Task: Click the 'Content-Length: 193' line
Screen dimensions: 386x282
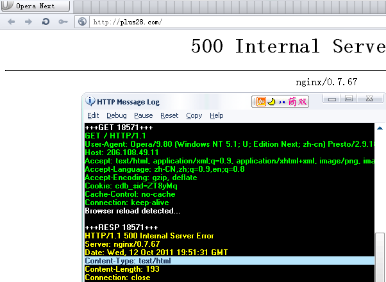Action: click(122, 269)
